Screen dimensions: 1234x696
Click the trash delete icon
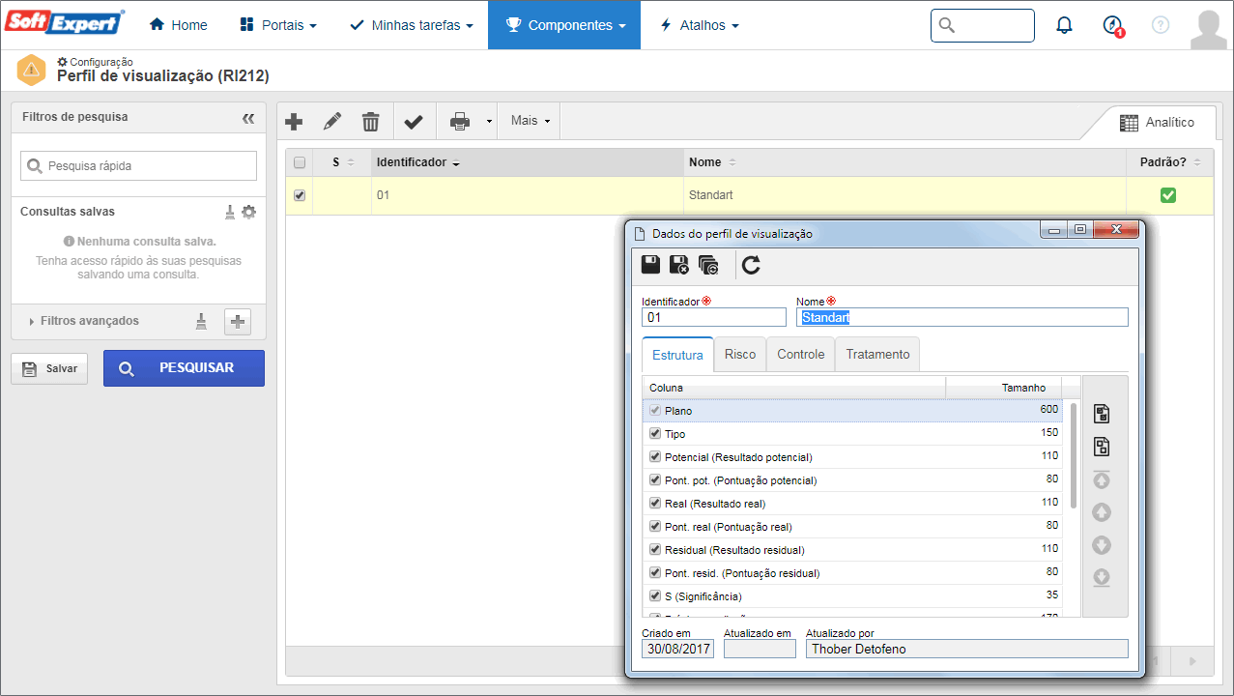point(370,122)
